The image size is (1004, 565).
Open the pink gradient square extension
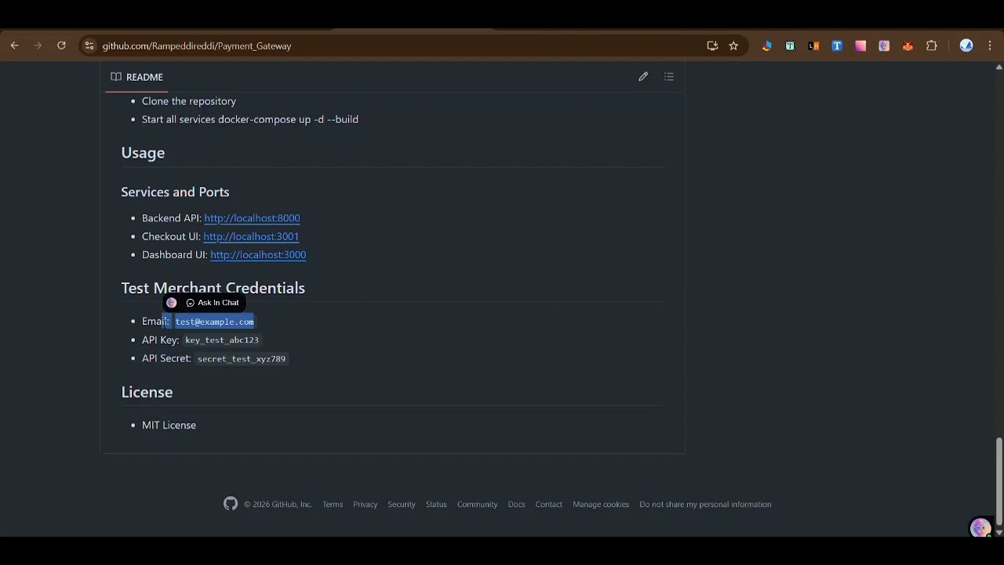(x=860, y=46)
